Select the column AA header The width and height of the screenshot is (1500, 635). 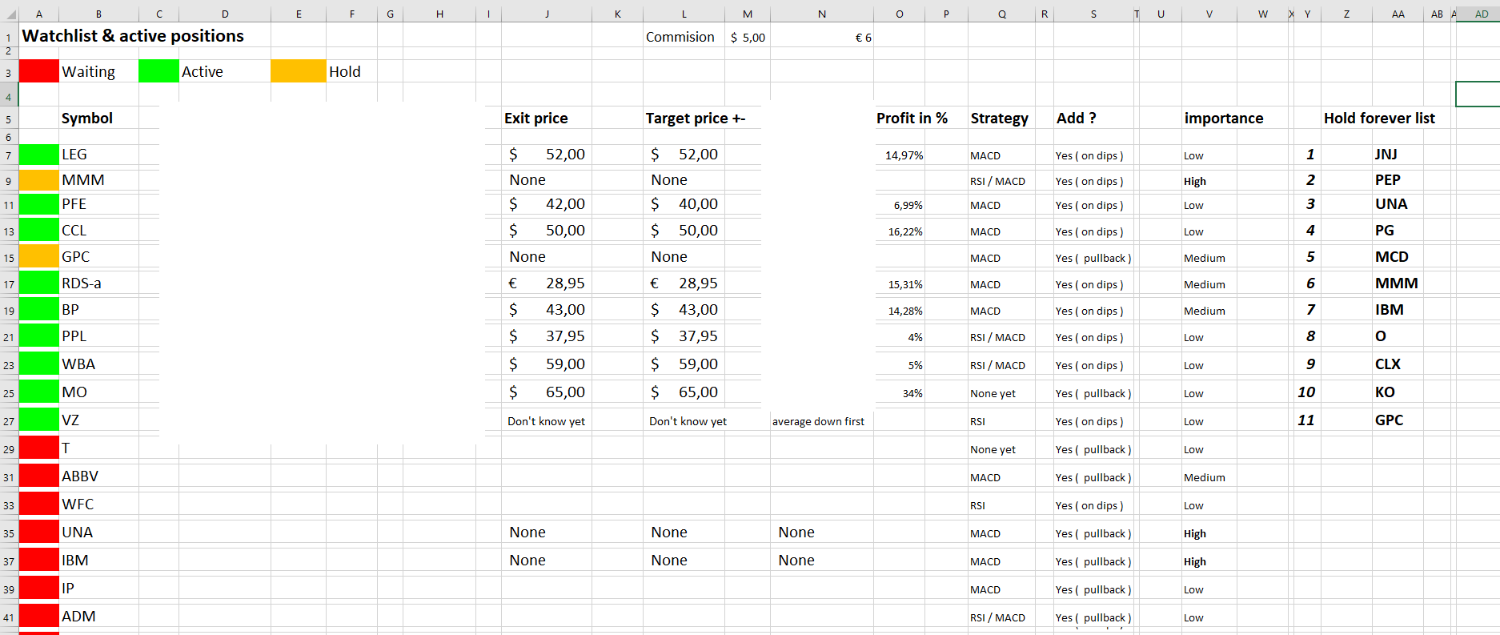pos(1398,14)
